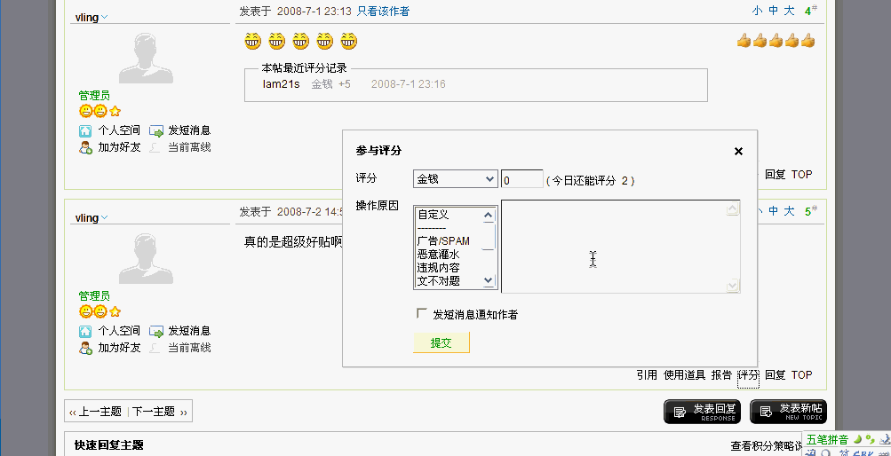Select 恶意灌水 reason in list
This screenshot has height=456, width=891.
tap(438, 254)
